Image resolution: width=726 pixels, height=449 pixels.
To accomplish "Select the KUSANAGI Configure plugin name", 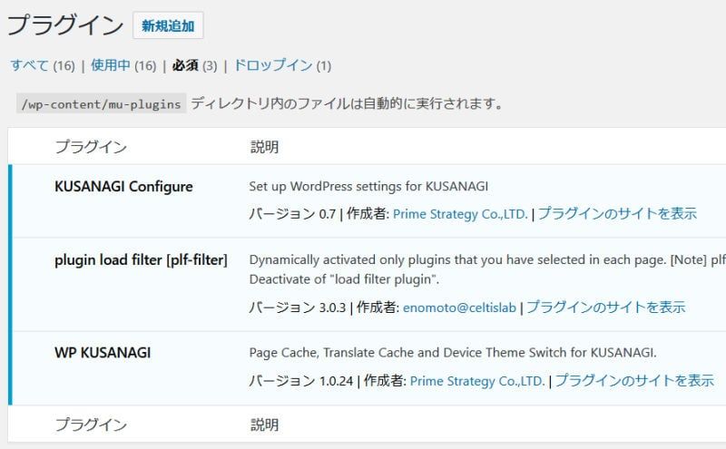I will pos(123,187).
